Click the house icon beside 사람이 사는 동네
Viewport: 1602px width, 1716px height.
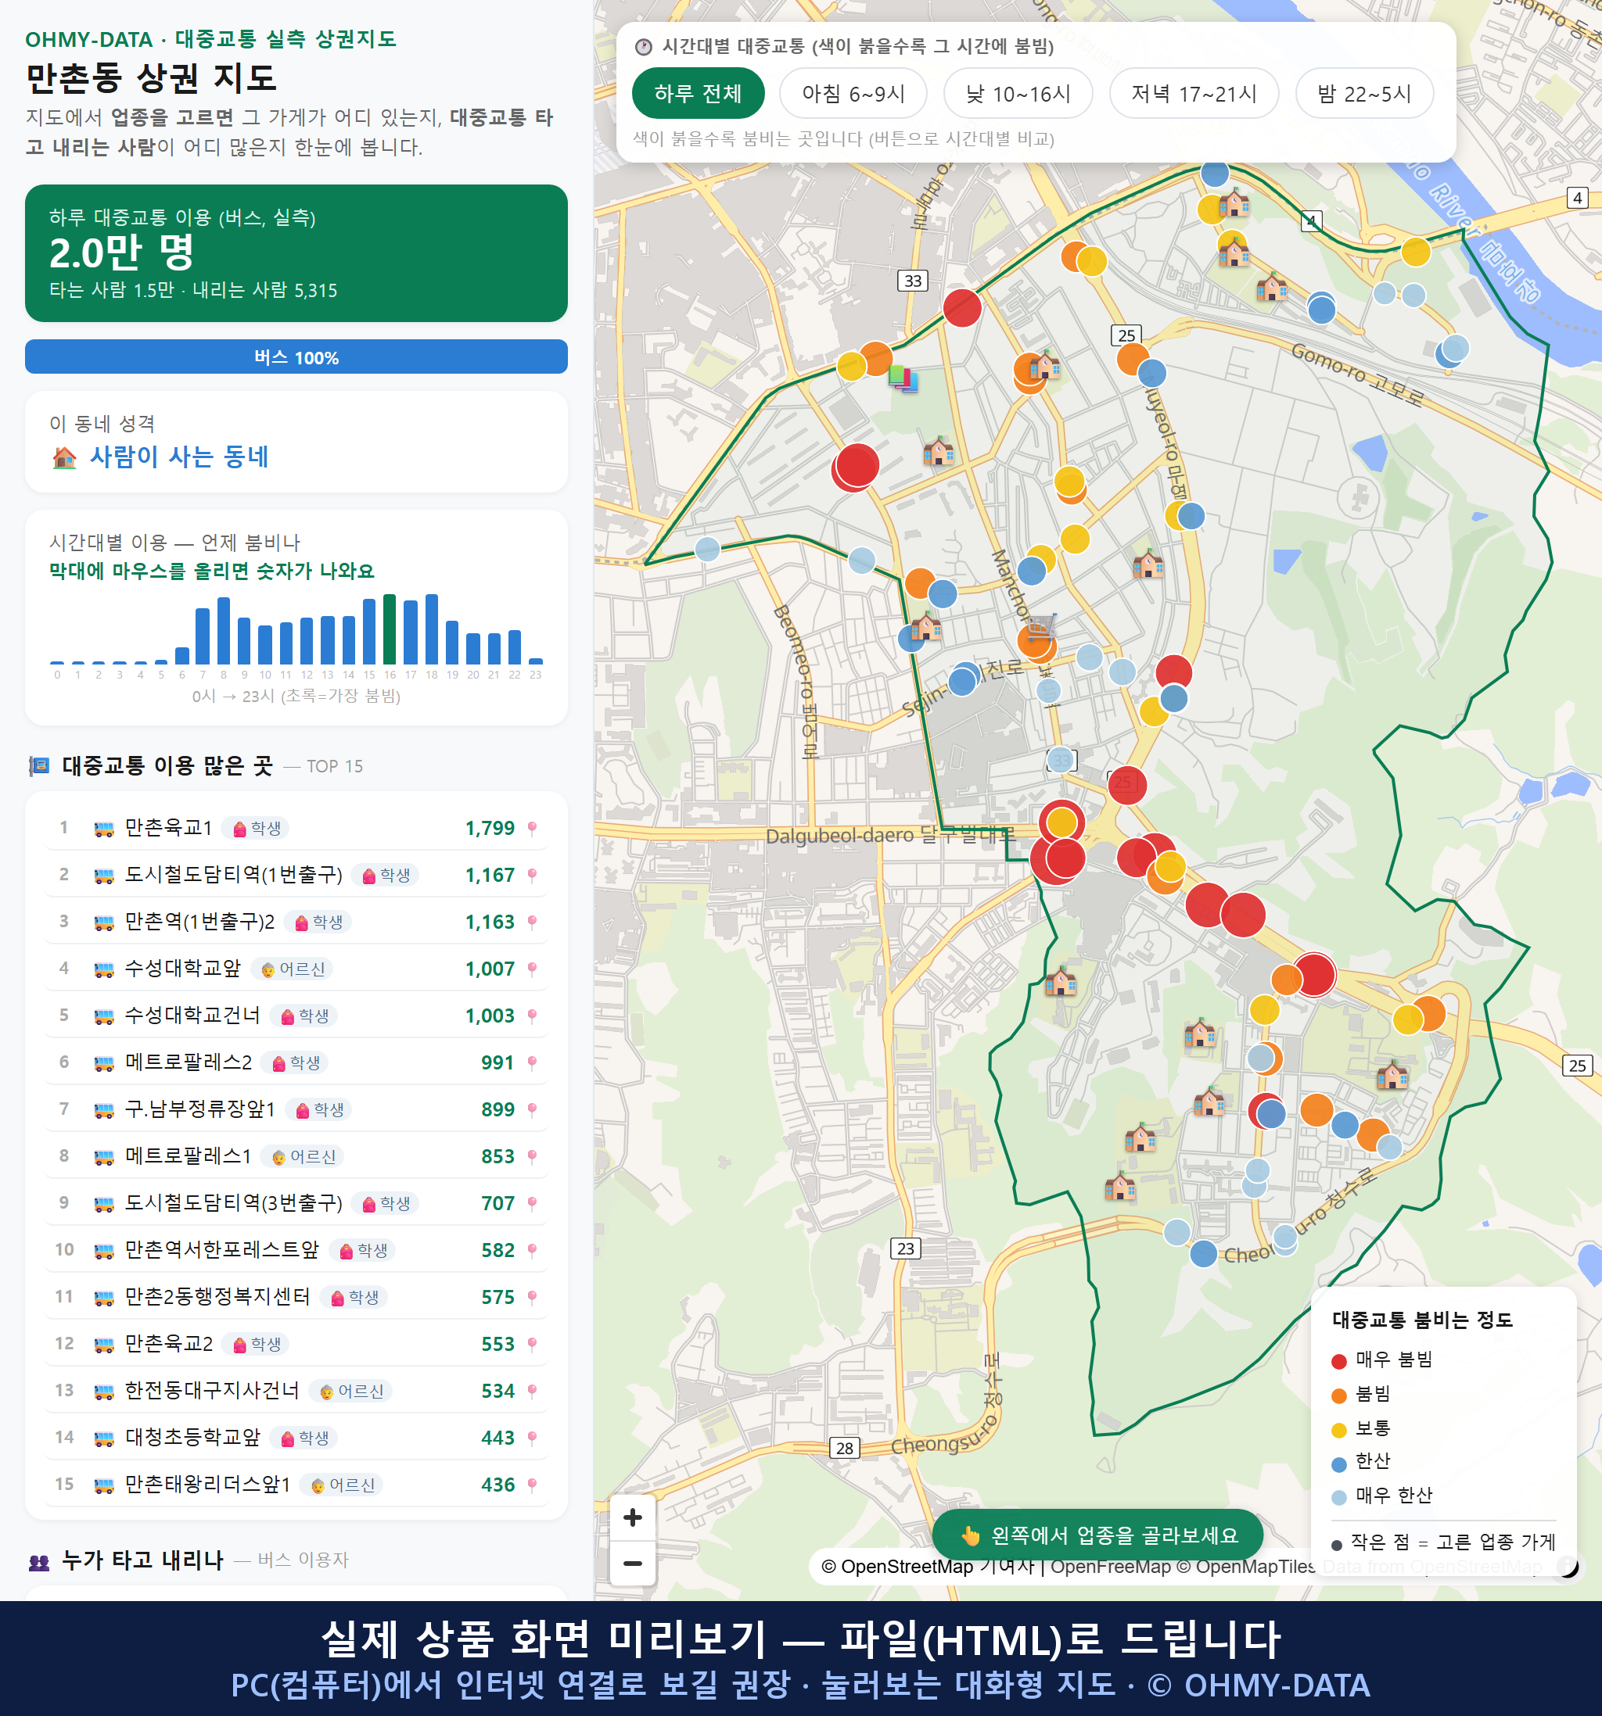[x=65, y=457]
